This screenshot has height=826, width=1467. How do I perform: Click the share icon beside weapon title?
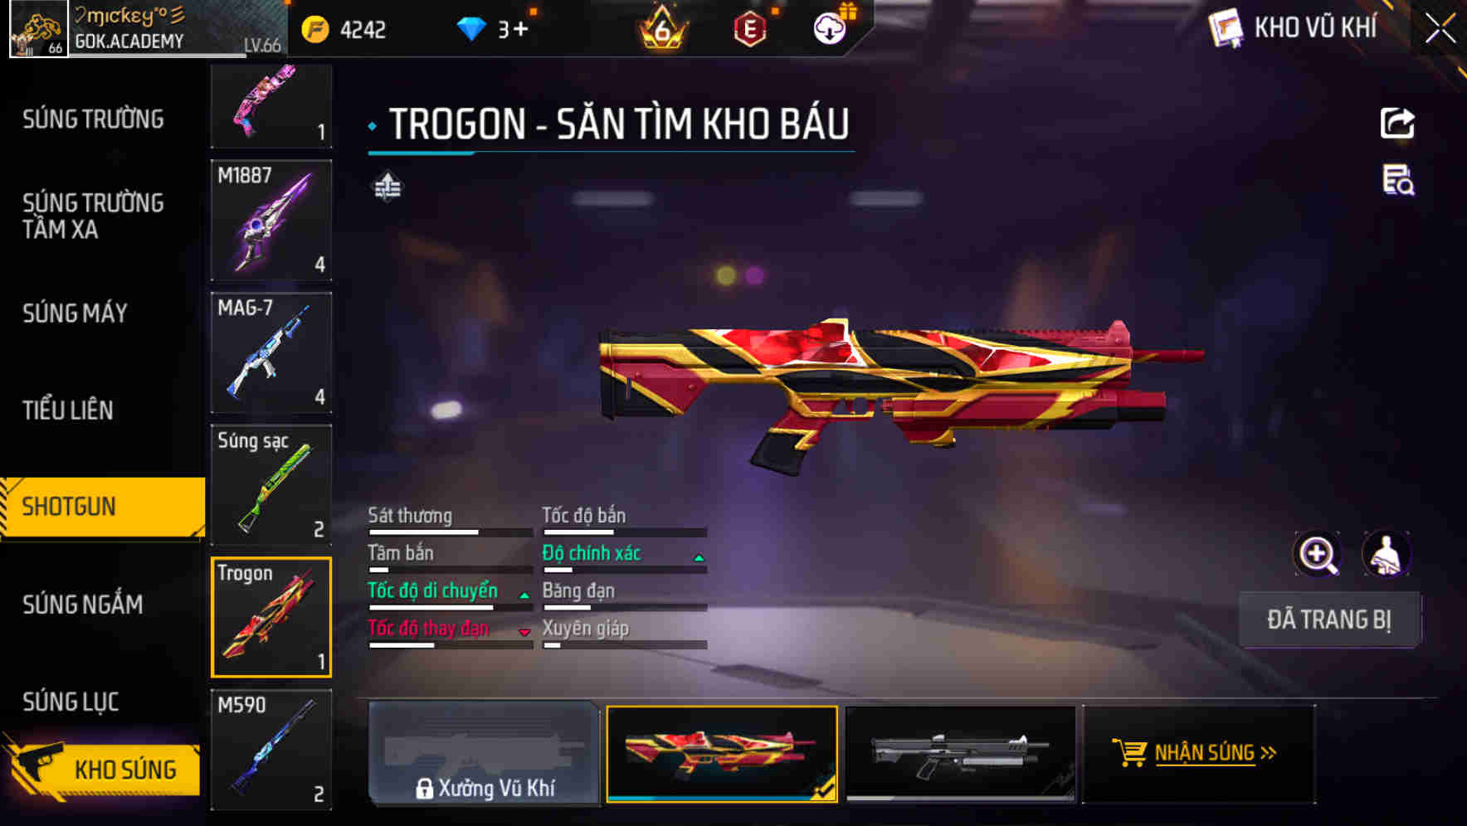click(1397, 124)
